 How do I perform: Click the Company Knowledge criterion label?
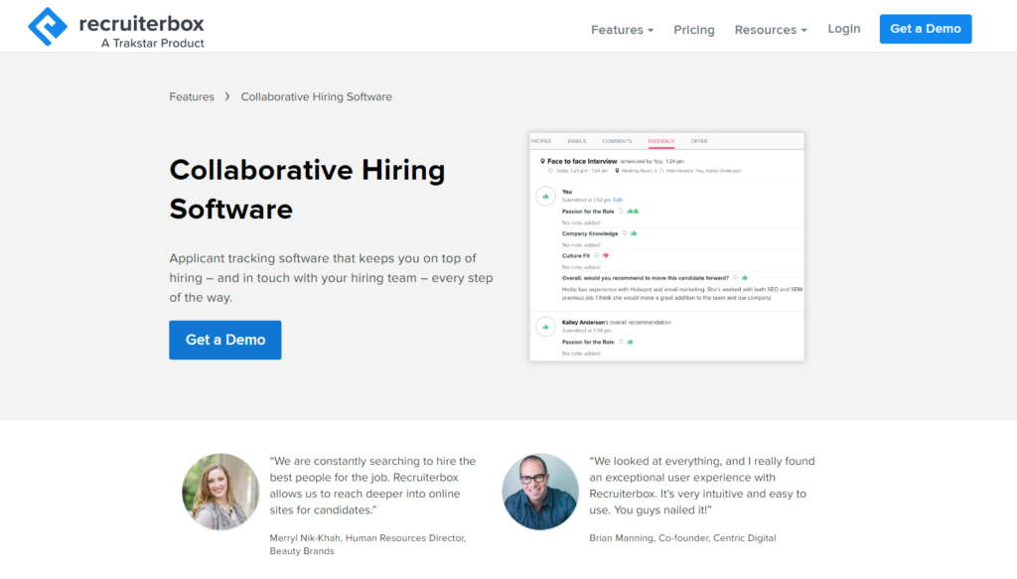tap(590, 233)
